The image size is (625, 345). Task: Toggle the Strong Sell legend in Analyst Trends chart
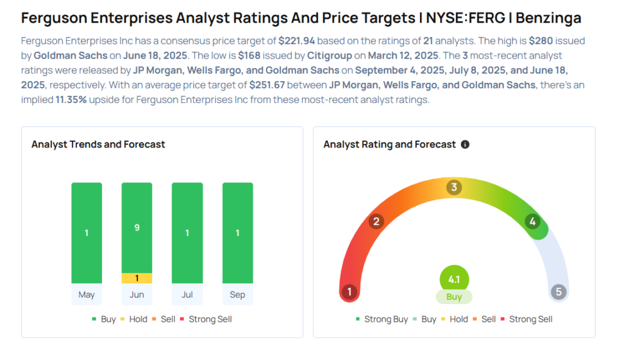[206, 319]
